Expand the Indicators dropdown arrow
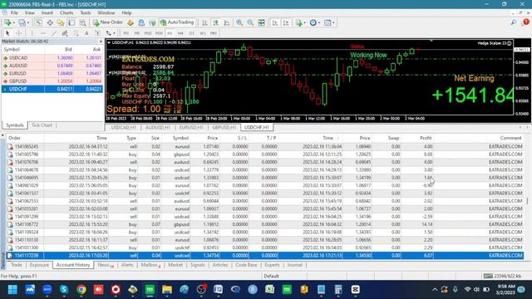 pos(305,23)
